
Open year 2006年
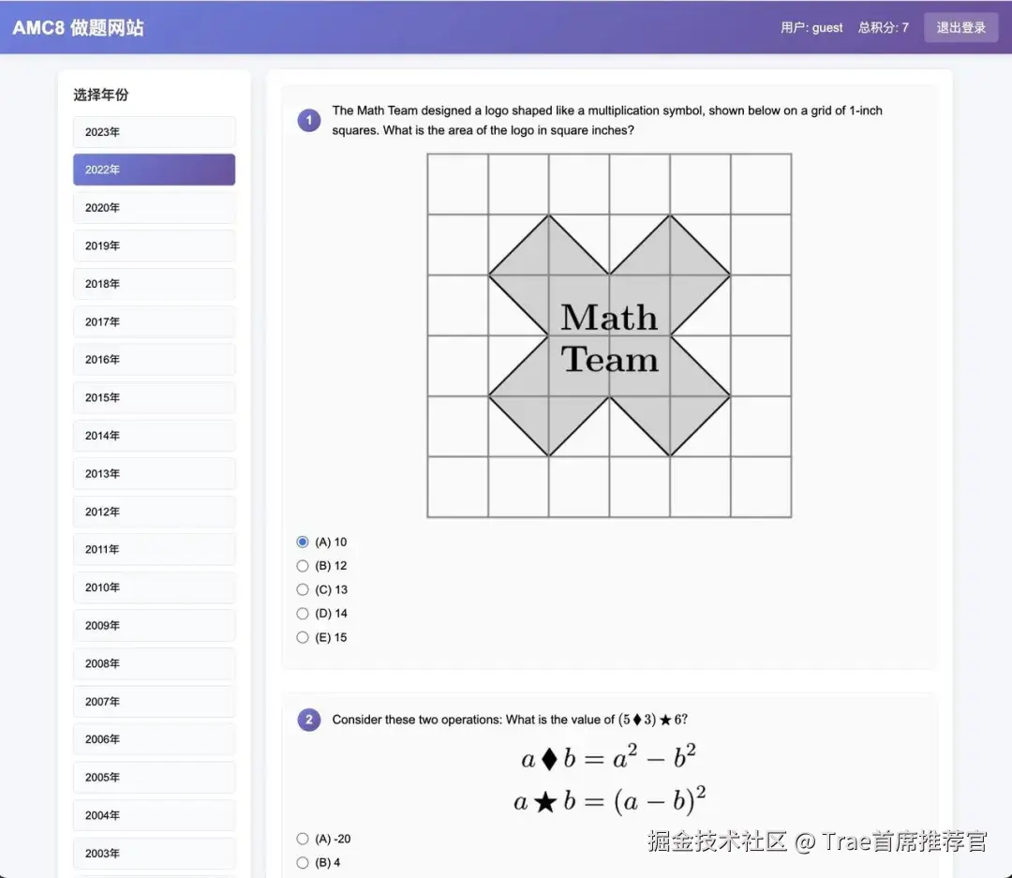click(155, 739)
